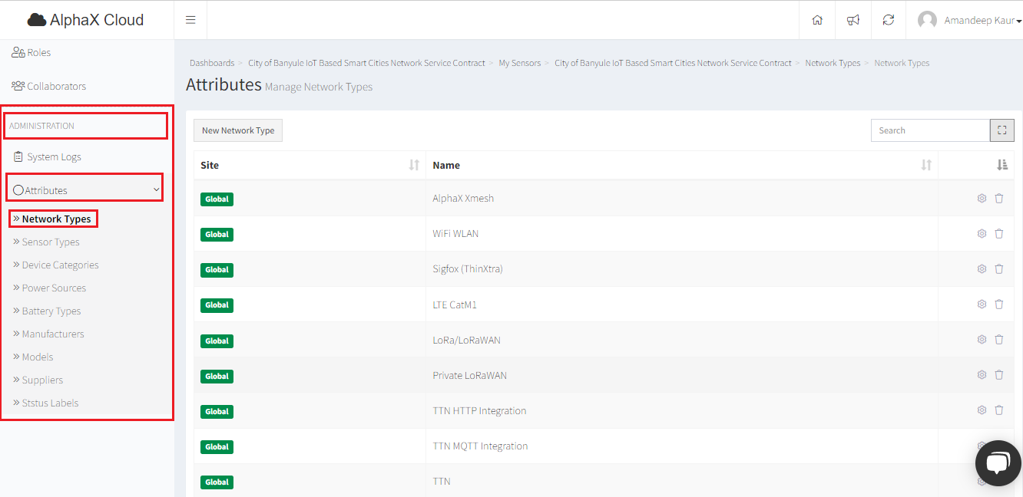Screen dimensions: 1023x497
Task: Open System Logs menu item
Action: pos(54,157)
